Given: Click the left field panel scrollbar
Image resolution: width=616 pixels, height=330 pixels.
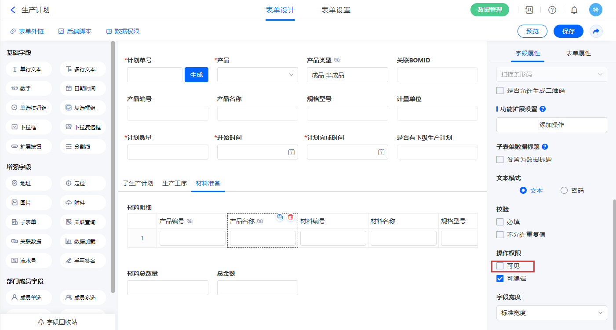Looking at the screenshot, I should pyautogui.click(x=113, y=167).
